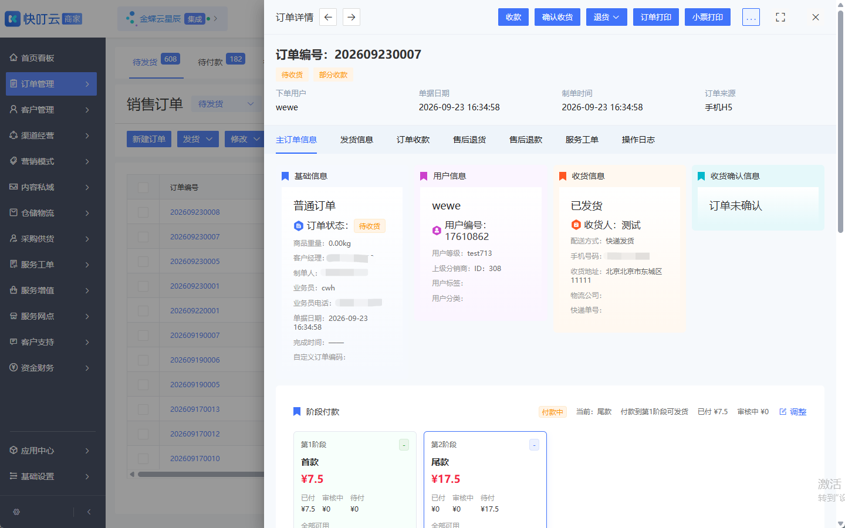Switch to the 售后退货 tab
Screen dimensions: 845x528
click(469, 140)
